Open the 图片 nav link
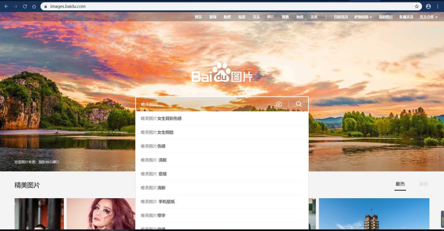This screenshot has width=444, height=231. pos(271,17)
